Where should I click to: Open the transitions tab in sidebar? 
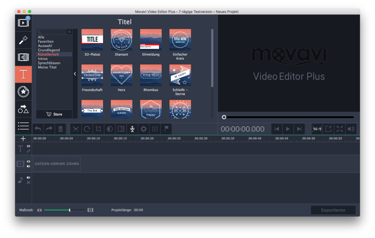[x=23, y=57]
